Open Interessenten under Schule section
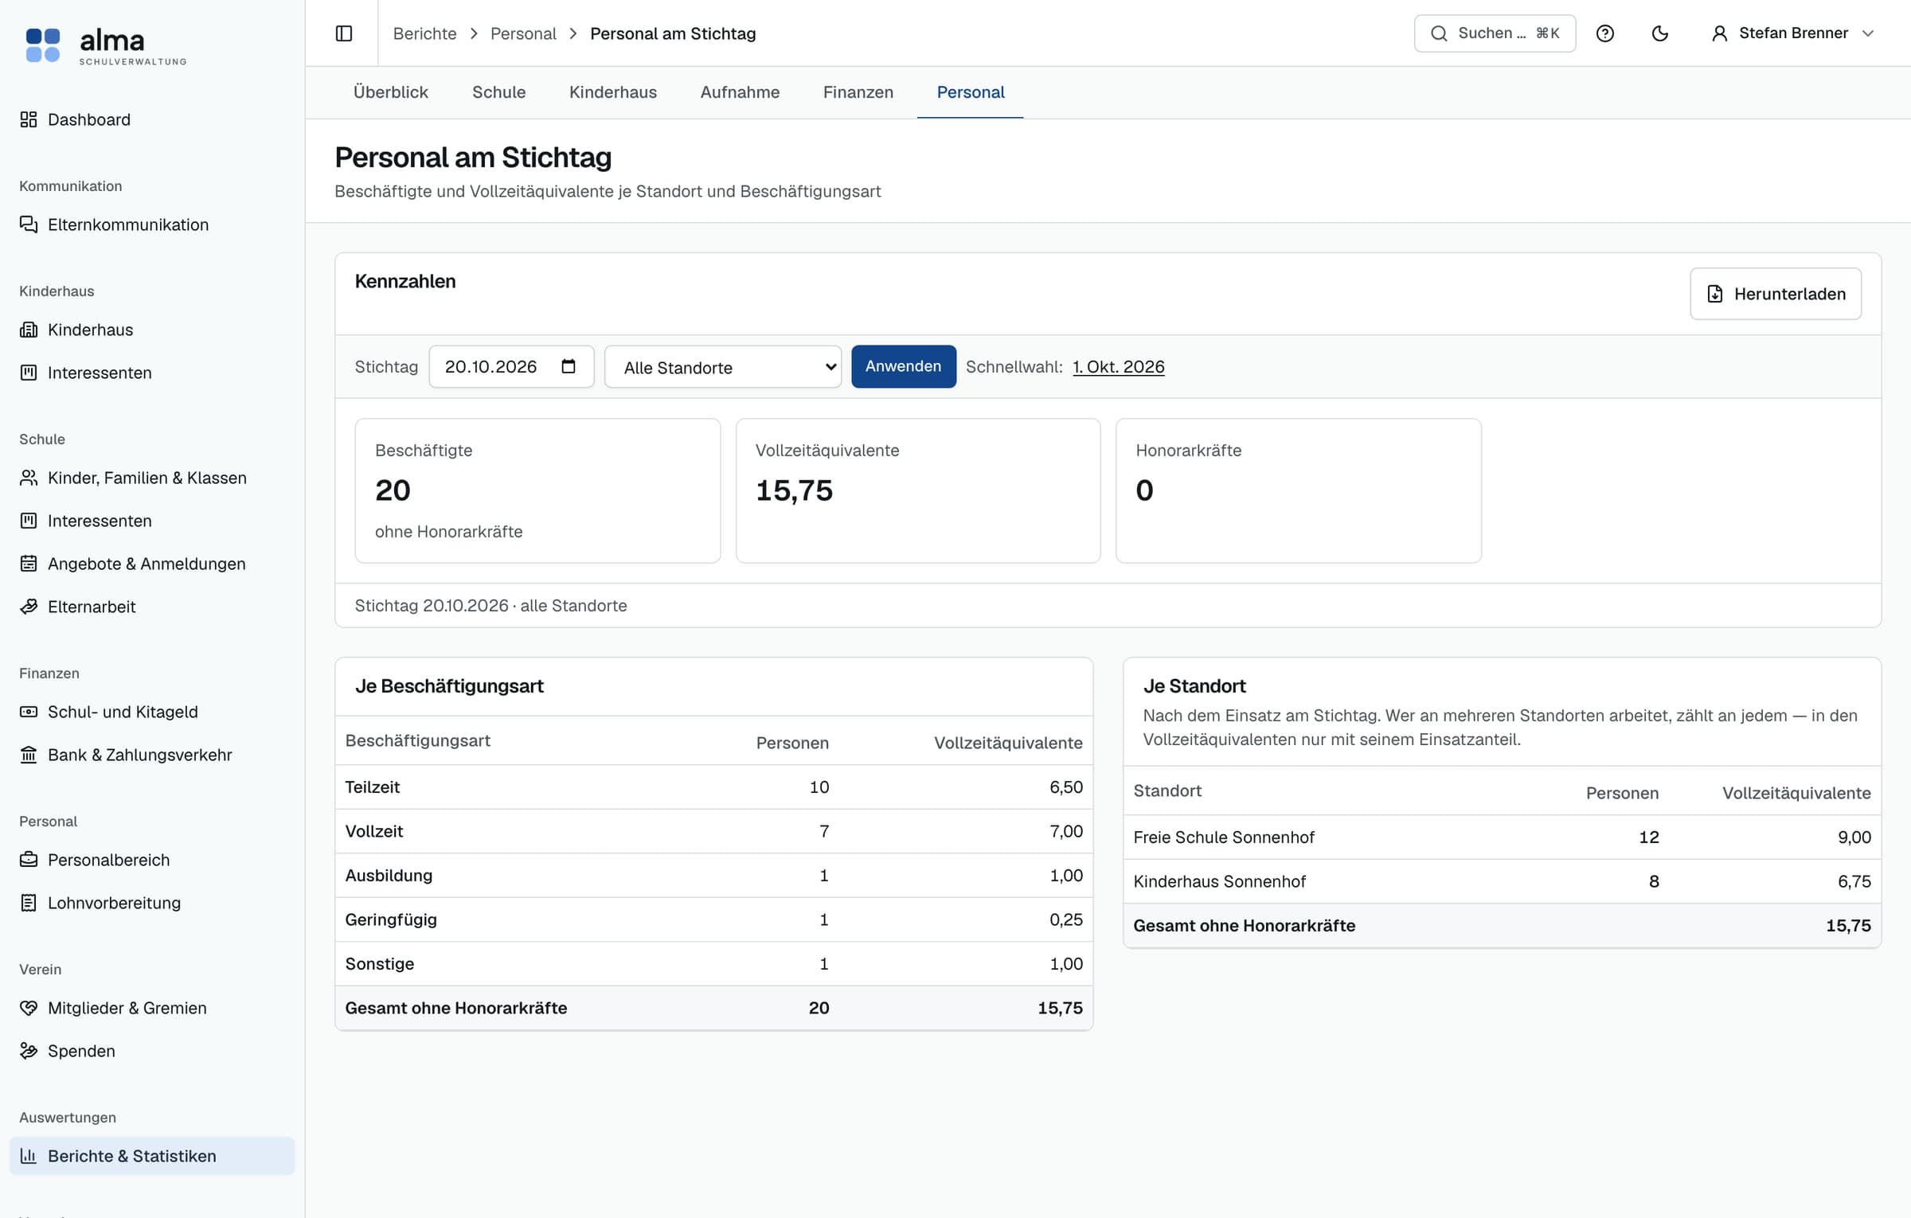 pyautogui.click(x=152, y=521)
